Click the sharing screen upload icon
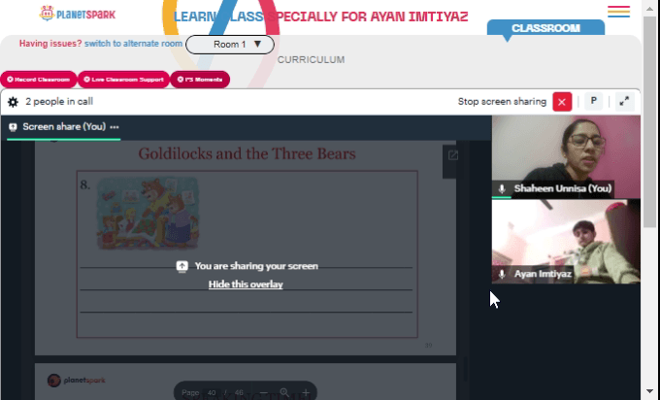 click(181, 267)
